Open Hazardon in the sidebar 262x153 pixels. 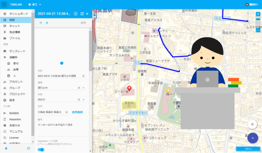15,119
